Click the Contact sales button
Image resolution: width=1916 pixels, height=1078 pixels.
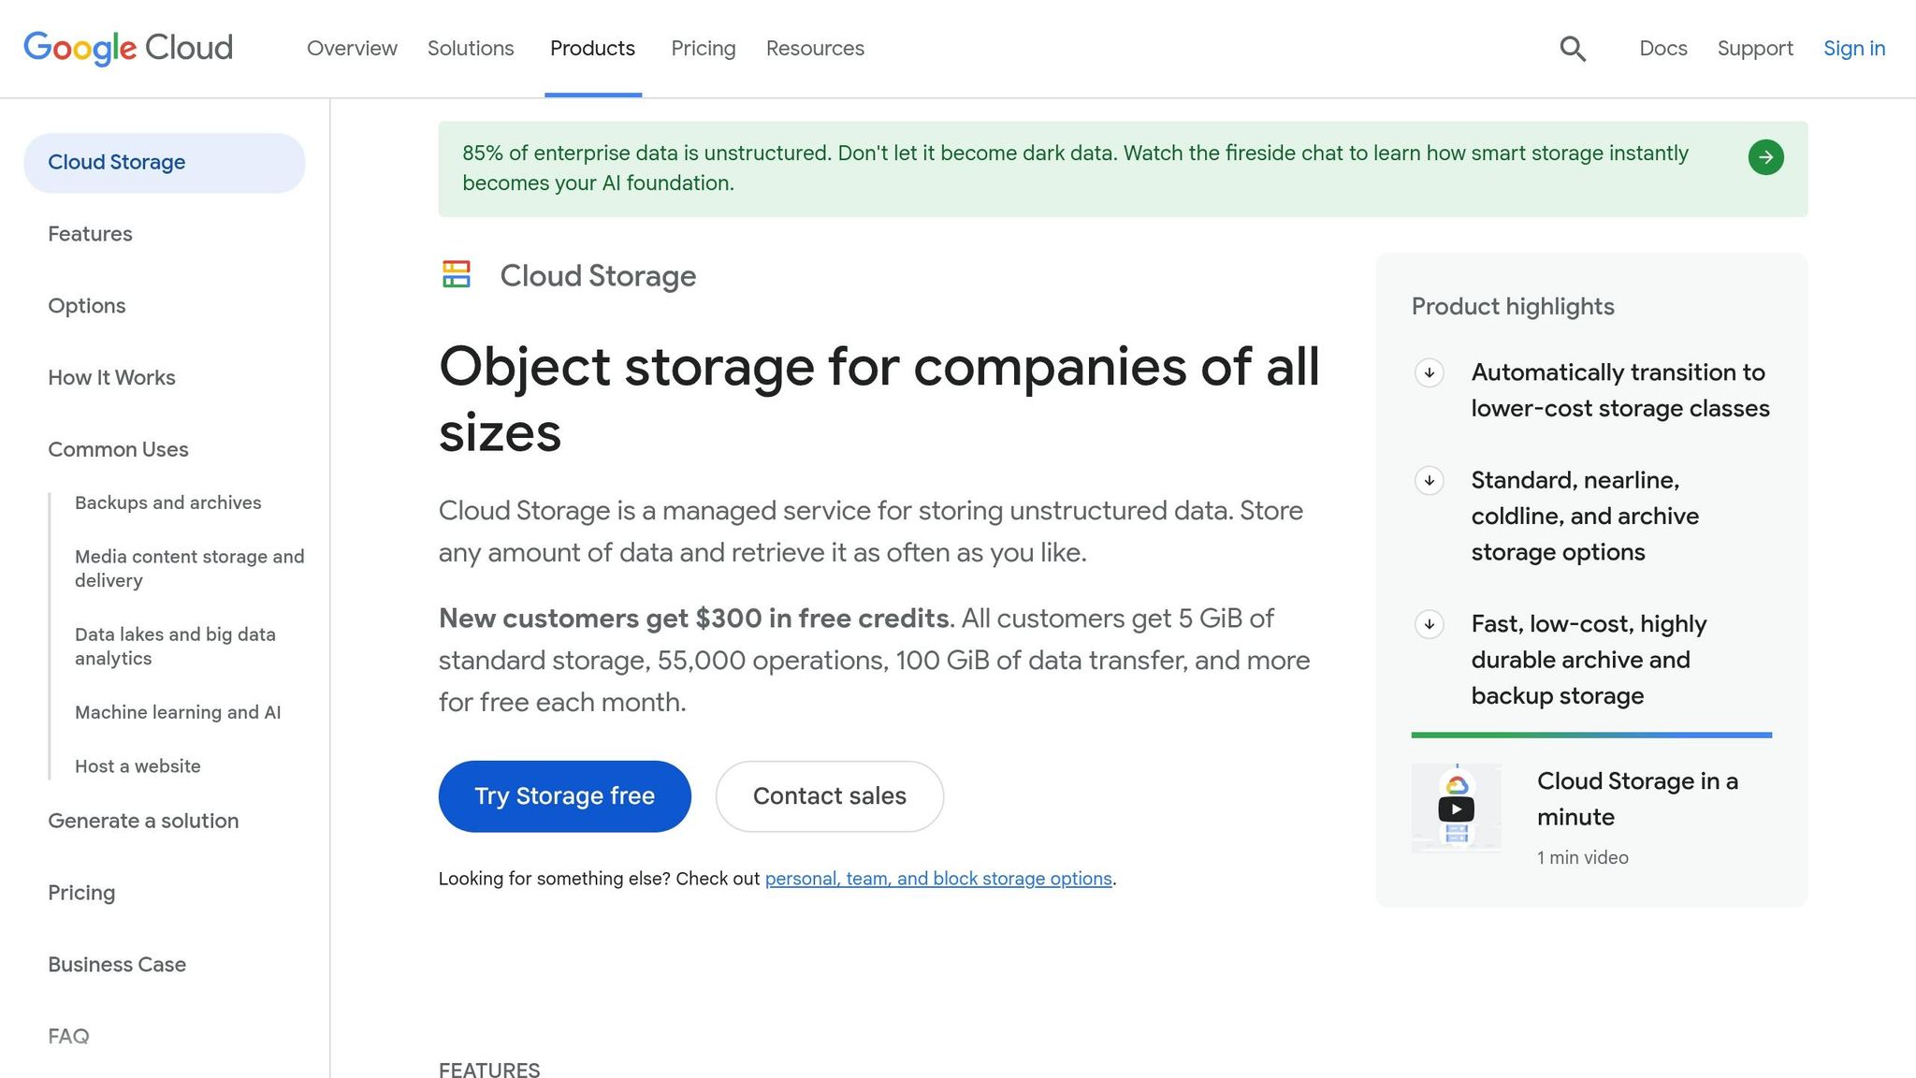829,796
